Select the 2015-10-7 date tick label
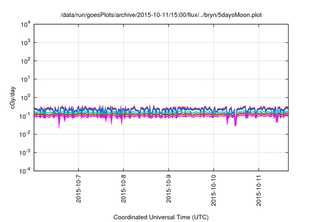 [x=78, y=191]
